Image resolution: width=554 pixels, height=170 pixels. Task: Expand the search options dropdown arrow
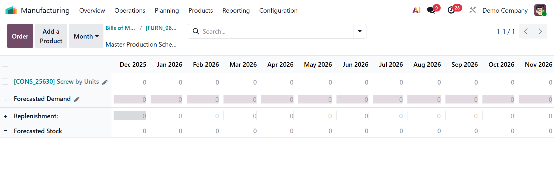360,31
